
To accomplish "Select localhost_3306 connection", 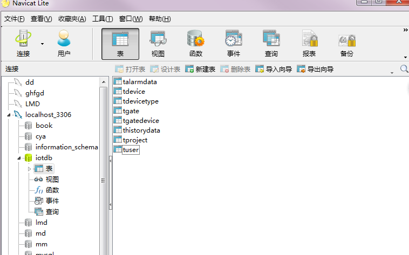I will [48, 115].
